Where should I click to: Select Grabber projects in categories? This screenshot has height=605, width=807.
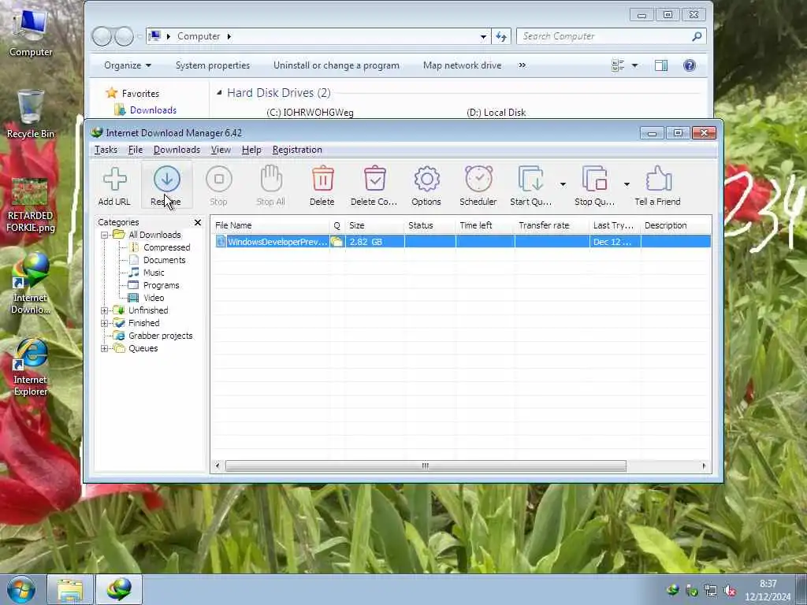click(160, 336)
